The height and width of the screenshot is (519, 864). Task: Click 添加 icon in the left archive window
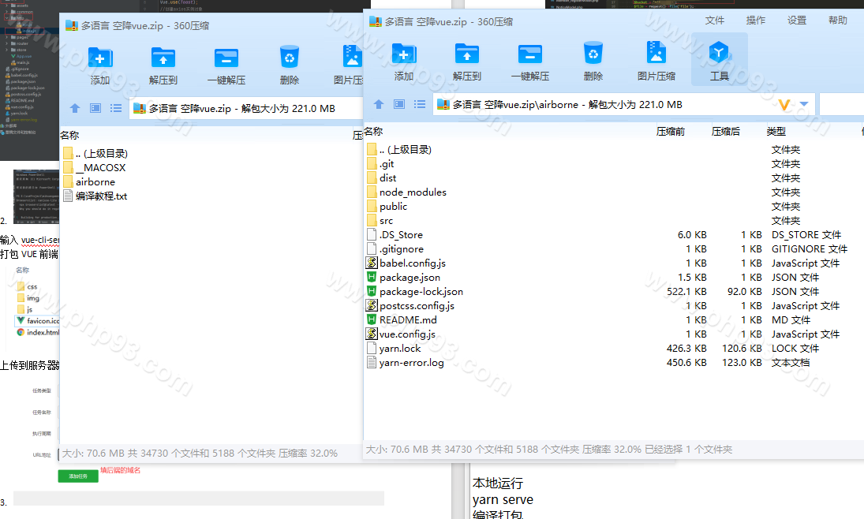(x=100, y=65)
